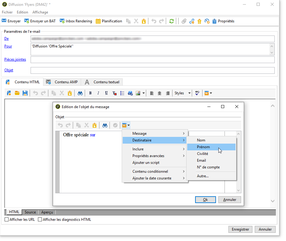The width and height of the screenshot is (286, 241).
Task: Open the Fichier menu
Action: [7, 12]
